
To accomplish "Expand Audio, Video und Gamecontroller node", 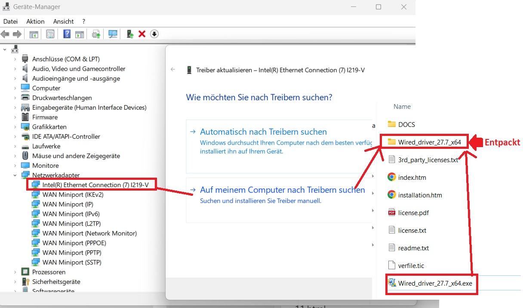I will point(15,69).
